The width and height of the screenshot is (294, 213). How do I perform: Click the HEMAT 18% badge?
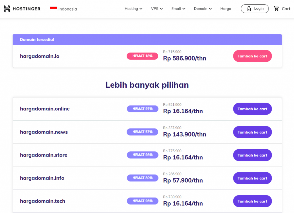pos(142,56)
